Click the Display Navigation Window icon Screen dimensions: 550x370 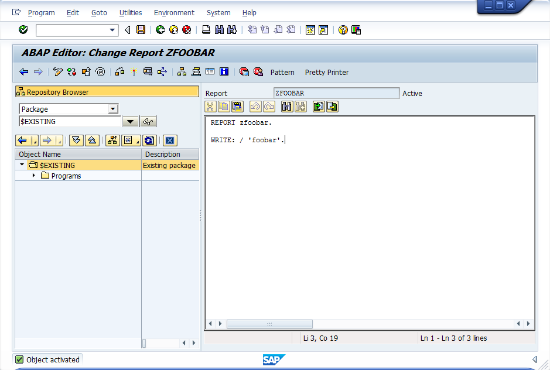click(196, 72)
